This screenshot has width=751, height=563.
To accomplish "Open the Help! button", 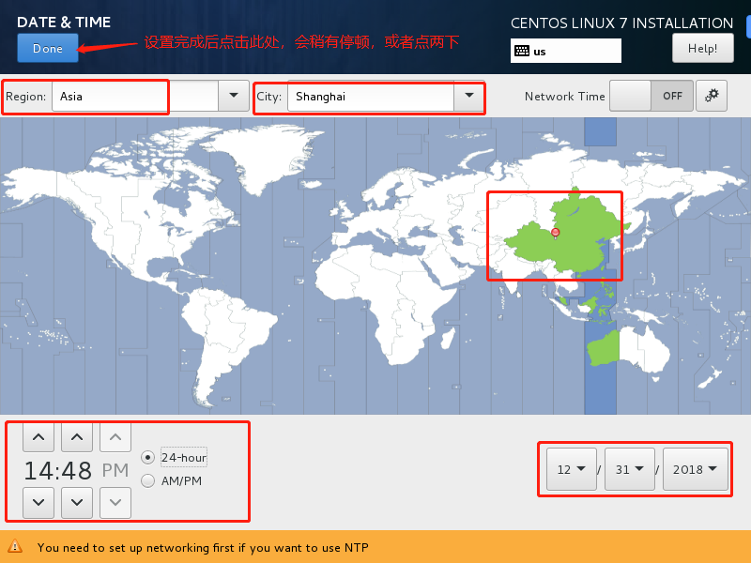I will click(x=702, y=48).
